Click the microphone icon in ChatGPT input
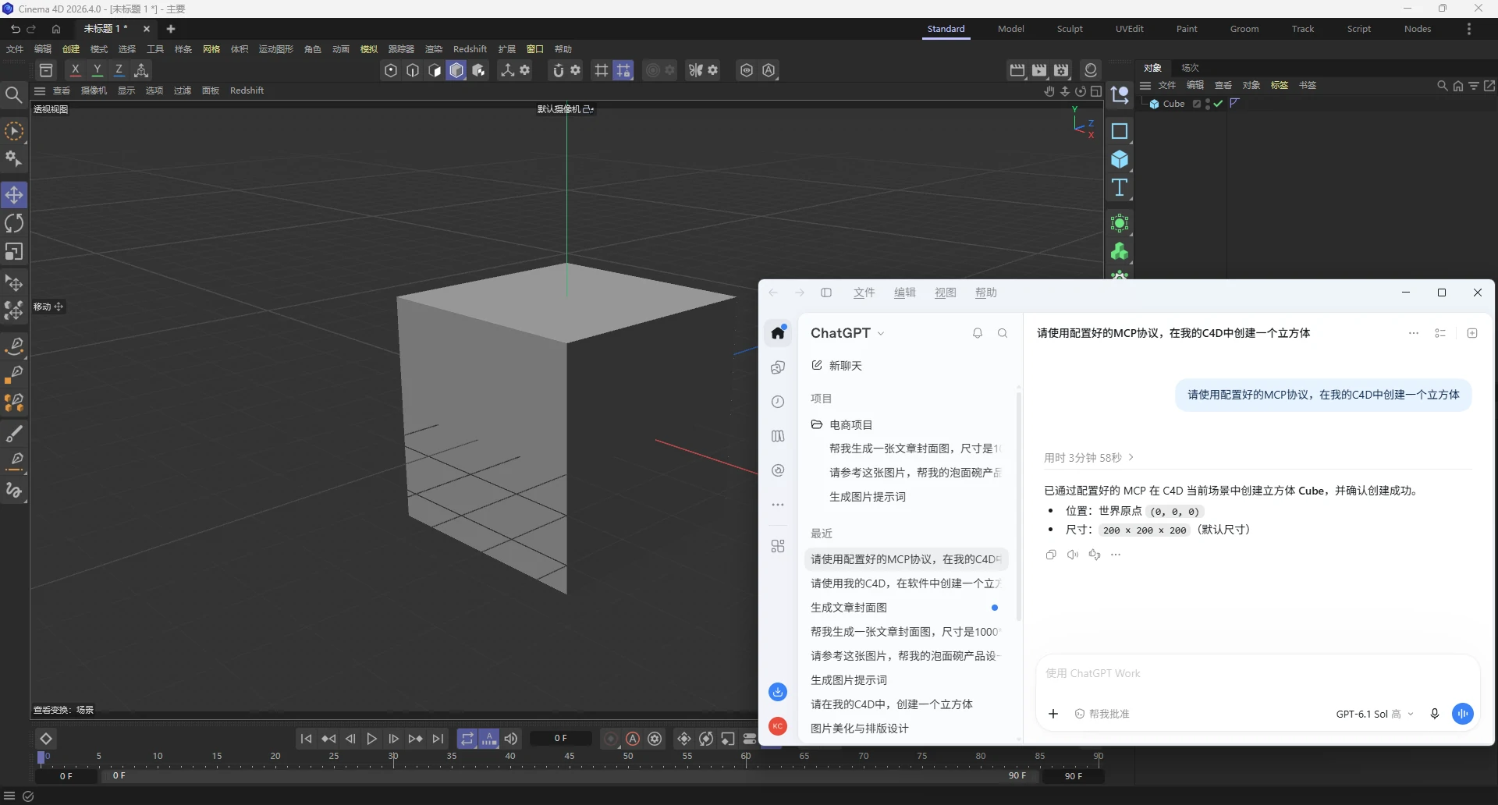The image size is (1498, 805). [1434, 714]
